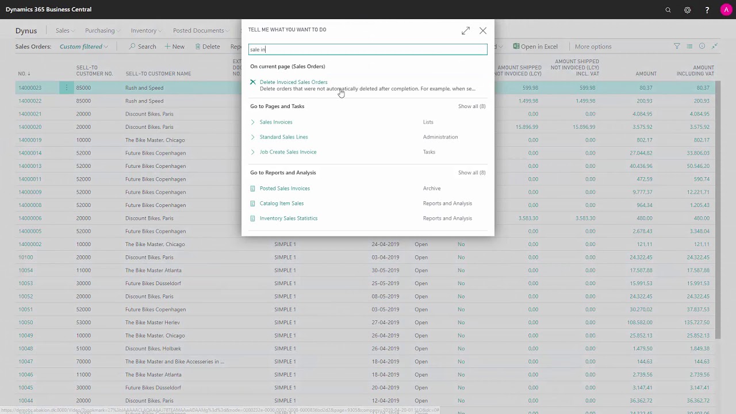Click the search magnifier in the top bar
Screen dimensions: 736x414
coord(668,10)
